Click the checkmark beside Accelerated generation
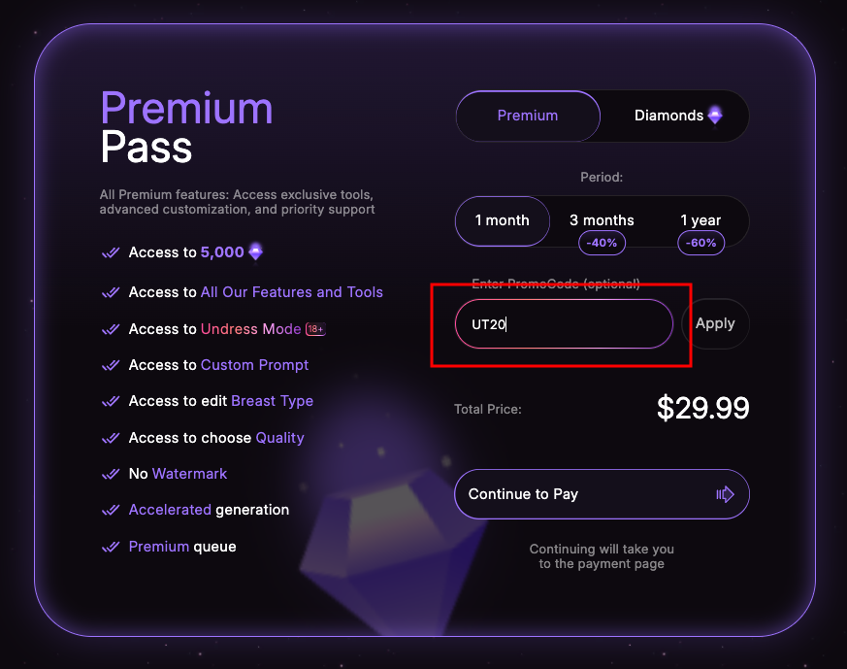 (111, 510)
